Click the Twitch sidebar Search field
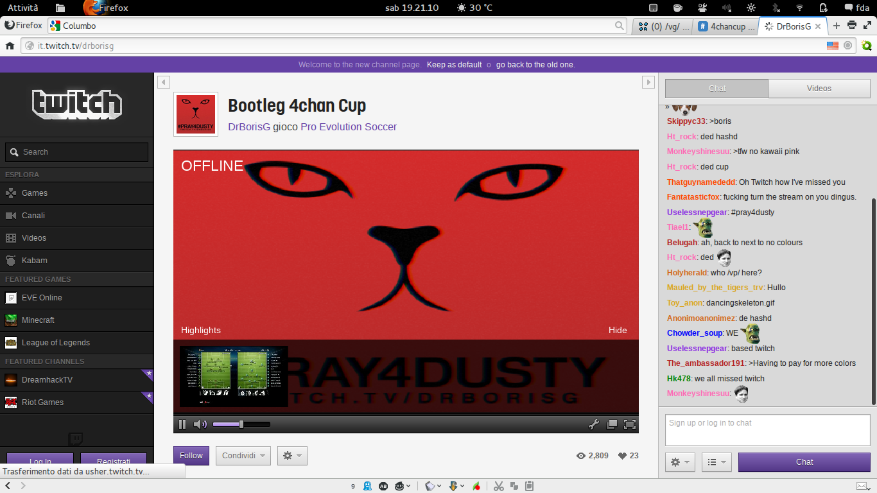This screenshot has height=493, width=877. tap(76, 152)
